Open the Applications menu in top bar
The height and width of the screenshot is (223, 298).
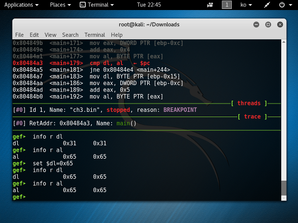(21, 5)
